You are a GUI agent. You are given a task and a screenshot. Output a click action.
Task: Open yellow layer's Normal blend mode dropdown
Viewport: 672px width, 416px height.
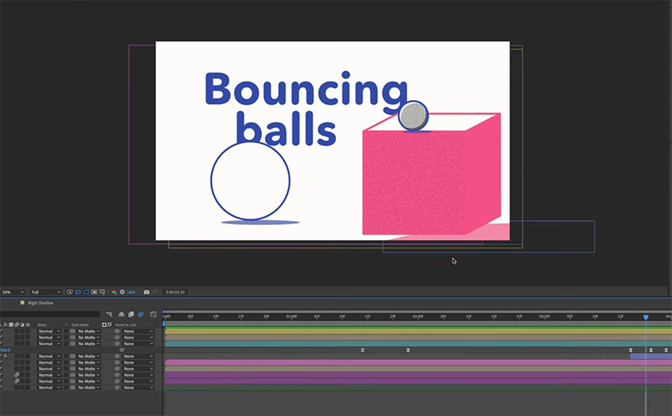(49, 332)
